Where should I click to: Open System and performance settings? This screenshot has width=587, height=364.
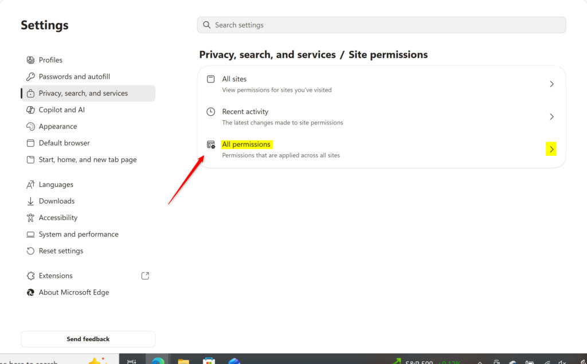(x=88, y=234)
